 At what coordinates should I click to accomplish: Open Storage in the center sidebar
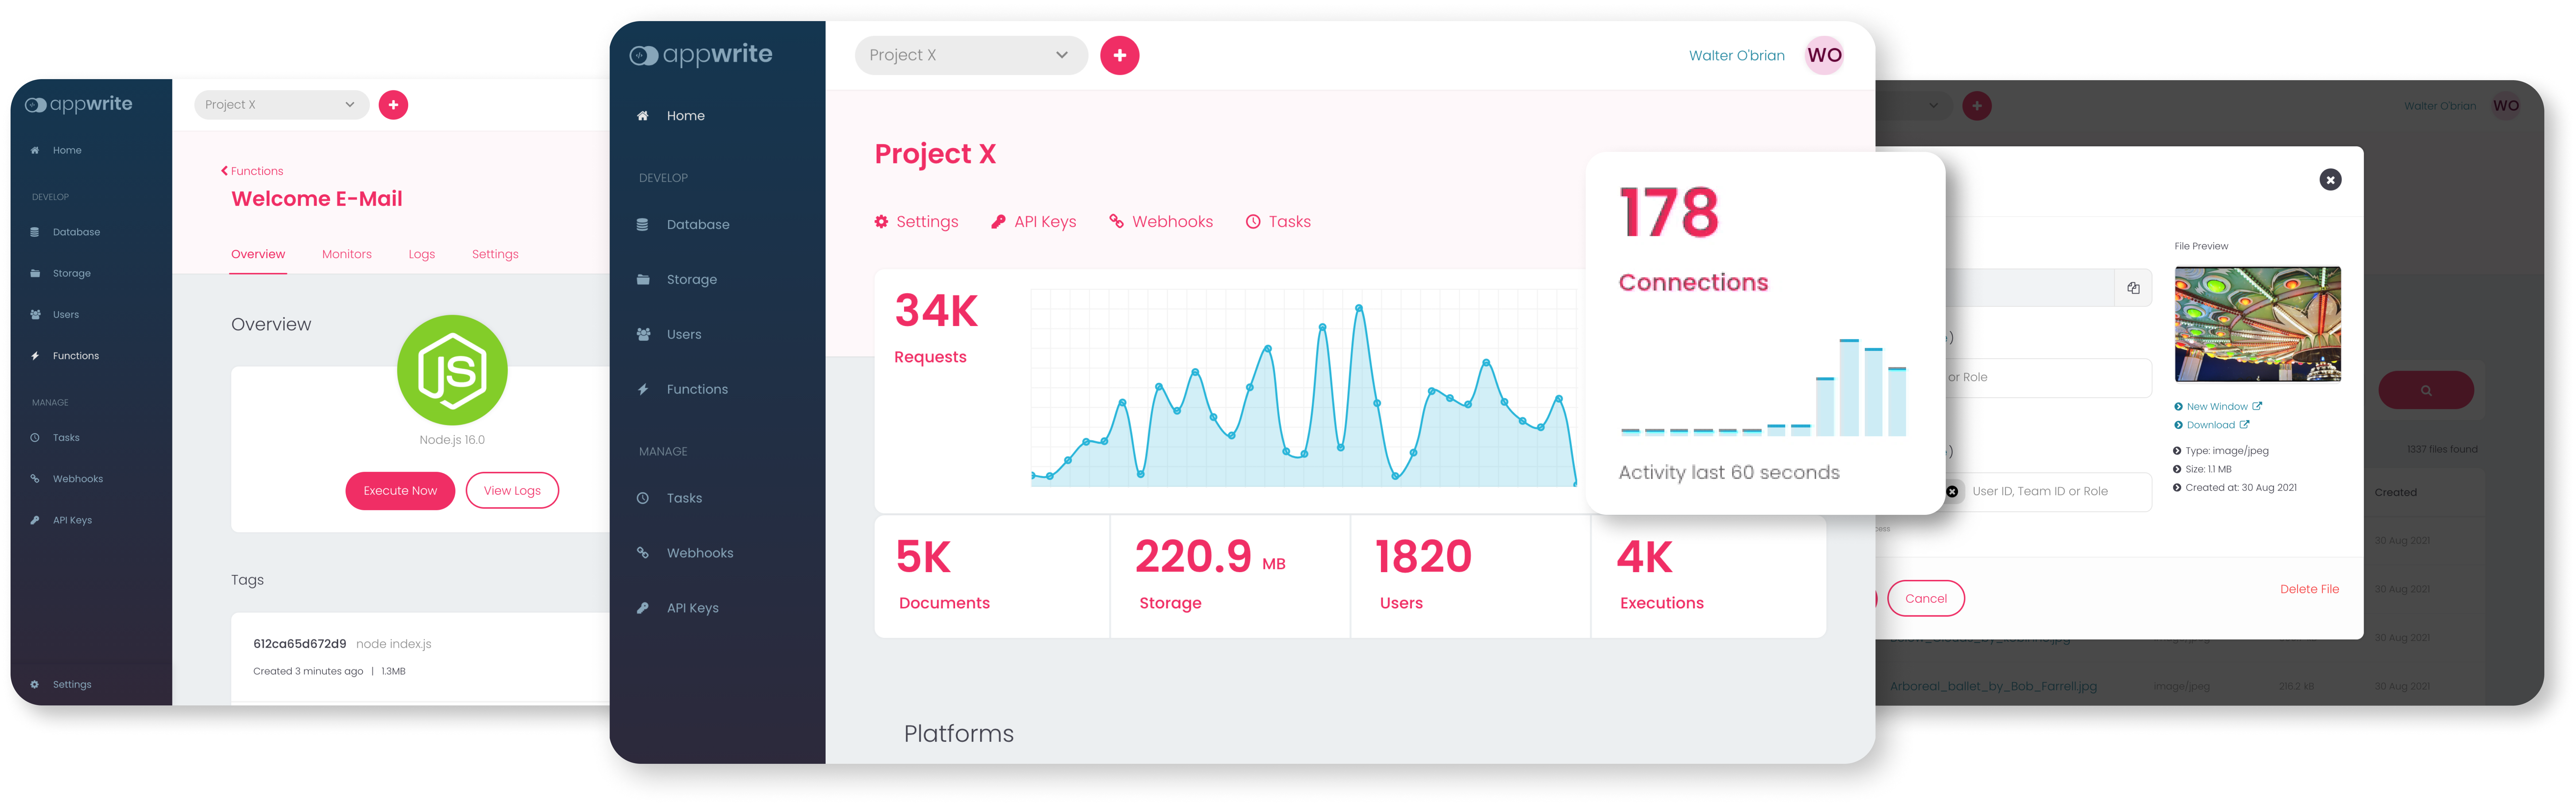click(691, 280)
